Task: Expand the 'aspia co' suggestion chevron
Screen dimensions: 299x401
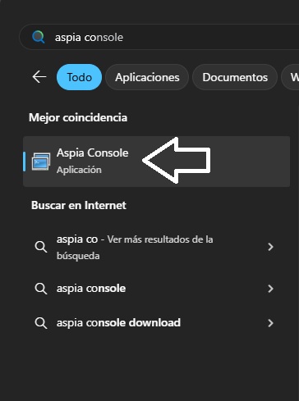Action: [270, 247]
